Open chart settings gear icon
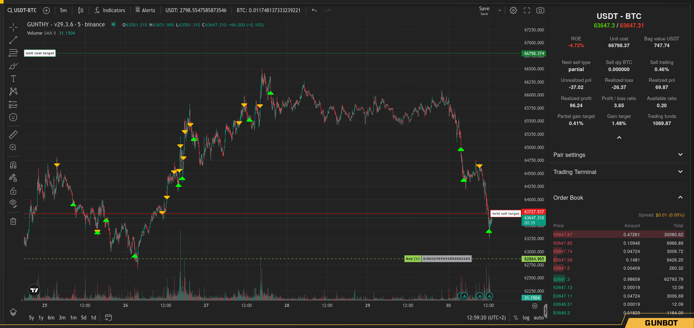This screenshot has width=694, height=328. click(513, 10)
